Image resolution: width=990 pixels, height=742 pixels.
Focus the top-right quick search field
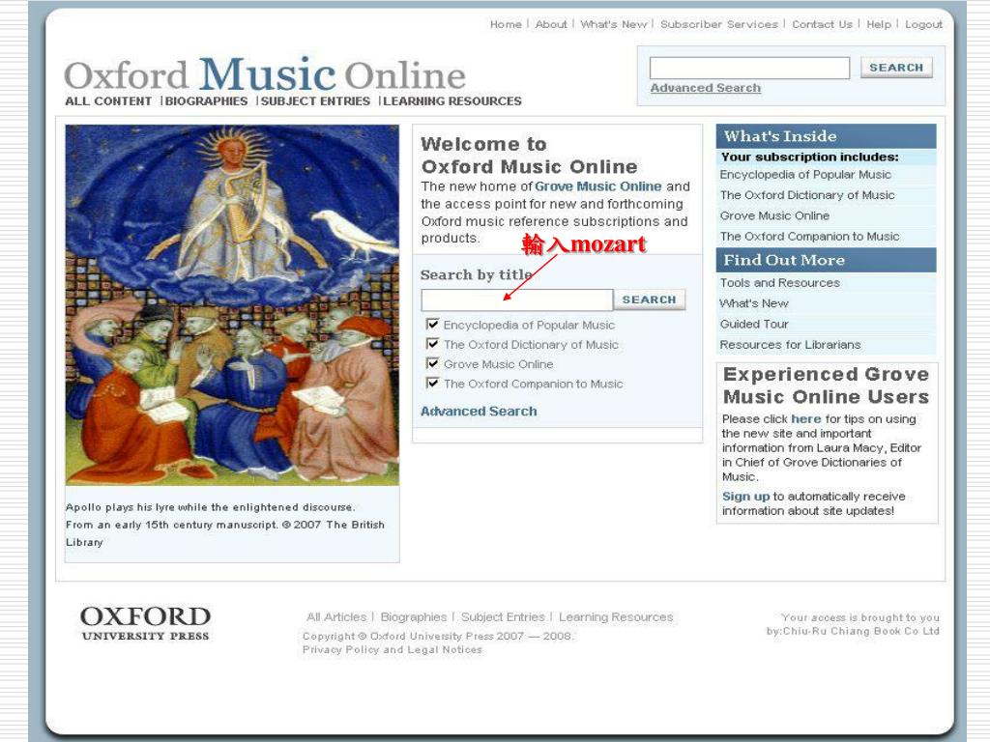pyautogui.click(x=749, y=68)
